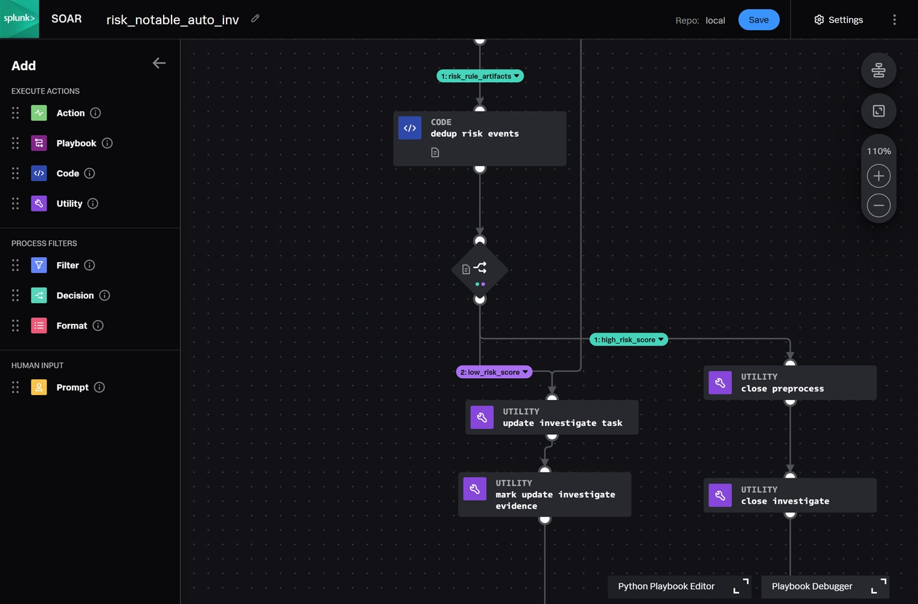Select the Code block icon in sidebar
The image size is (918, 604).
[x=39, y=173]
